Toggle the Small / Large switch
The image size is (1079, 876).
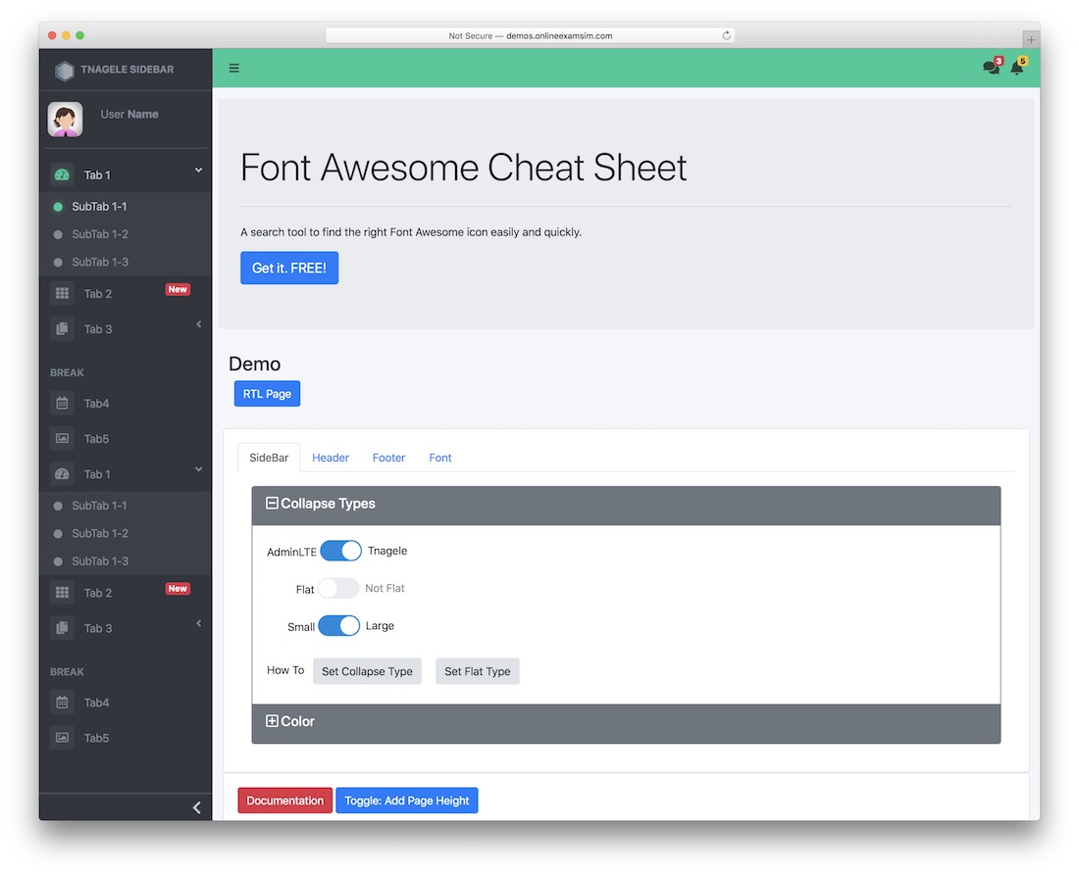(338, 626)
